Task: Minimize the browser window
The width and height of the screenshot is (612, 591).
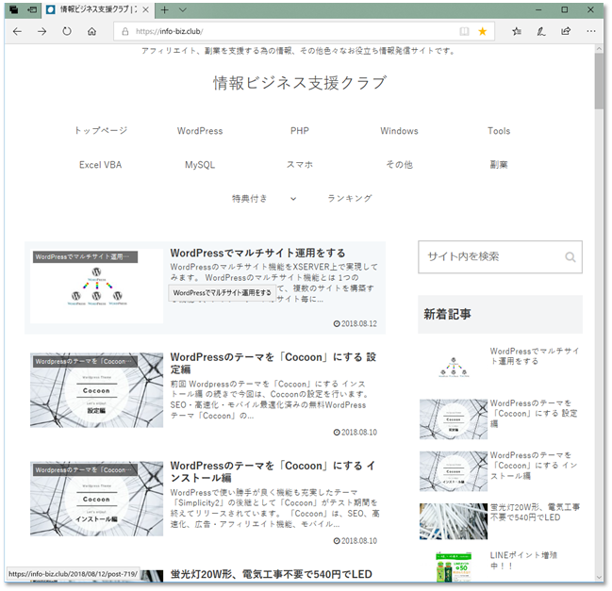Action: [x=538, y=10]
